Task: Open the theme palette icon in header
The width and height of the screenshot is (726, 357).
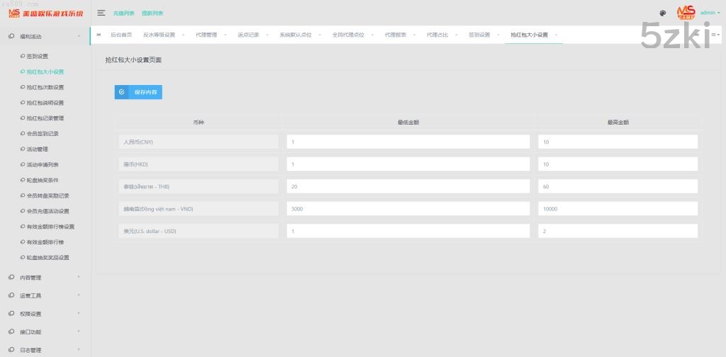Action: pyautogui.click(x=663, y=13)
